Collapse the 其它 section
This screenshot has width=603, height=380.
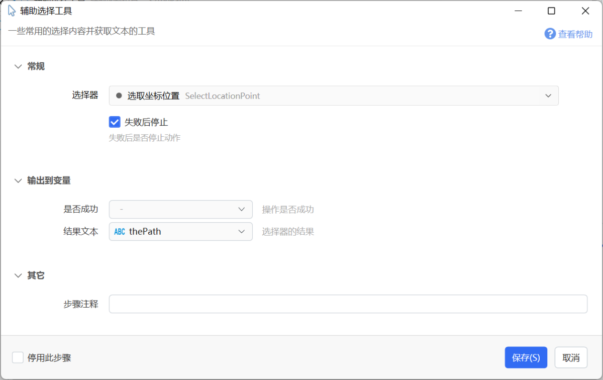pyautogui.click(x=18, y=275)
